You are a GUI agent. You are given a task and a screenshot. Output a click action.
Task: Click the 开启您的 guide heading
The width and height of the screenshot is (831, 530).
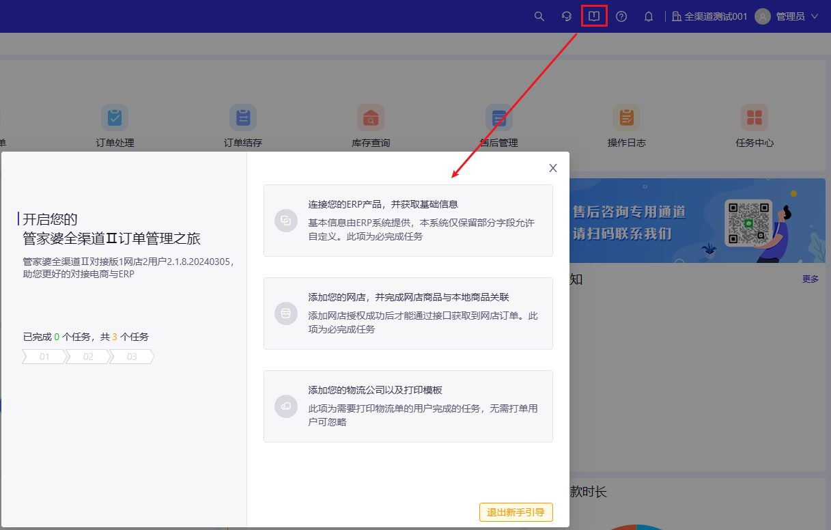click(x=51, y=219)
